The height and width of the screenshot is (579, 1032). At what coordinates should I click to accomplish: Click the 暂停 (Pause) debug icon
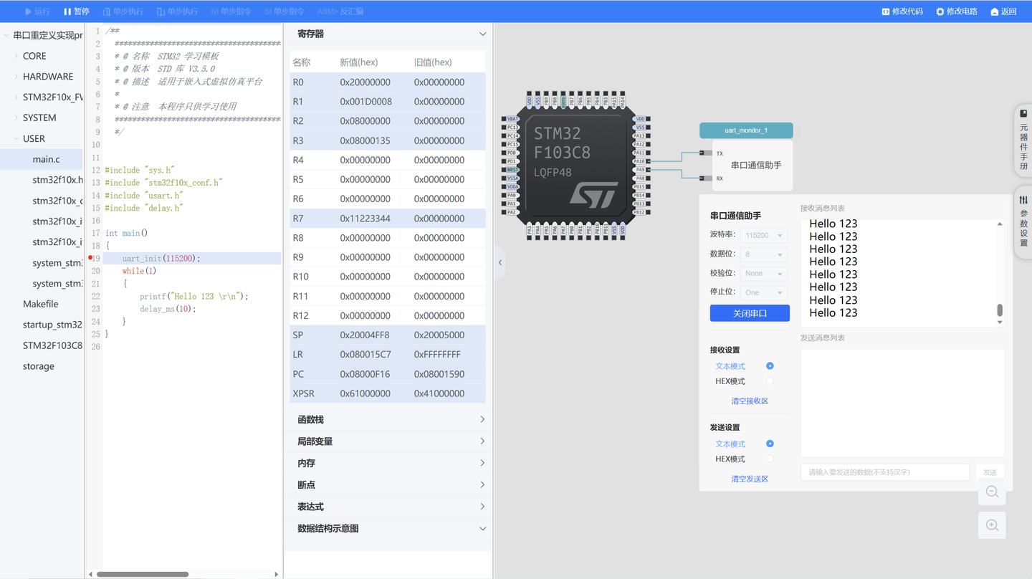(75, 11)
